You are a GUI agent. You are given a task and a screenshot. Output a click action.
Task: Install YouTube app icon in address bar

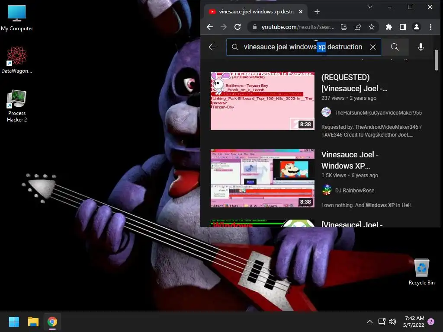(344, 27)
